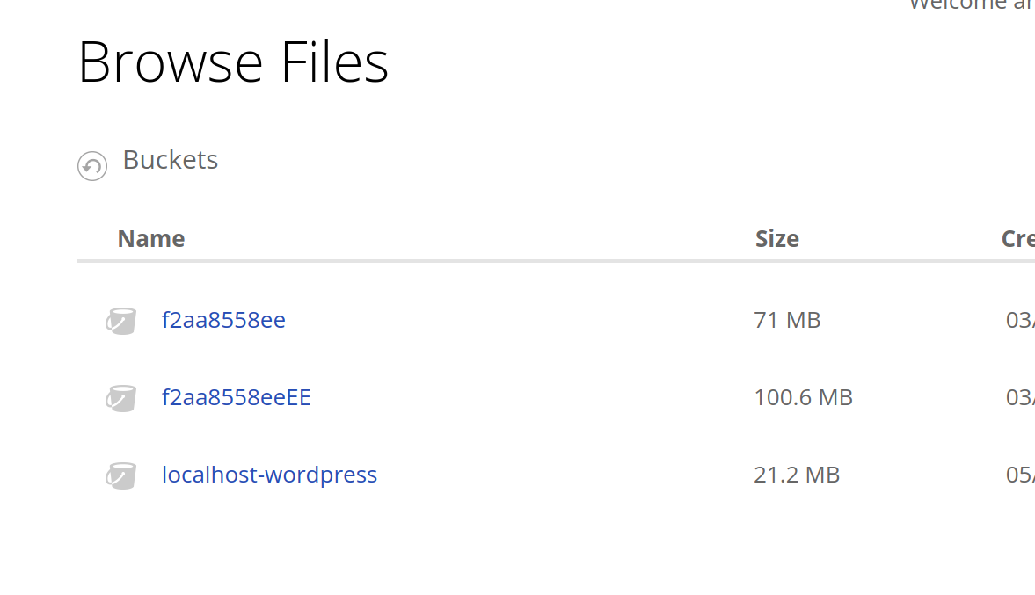The height and width of the screenshot is (595, 1035).
Task: Click the Browse Files page heading
Action: [233, 62]
